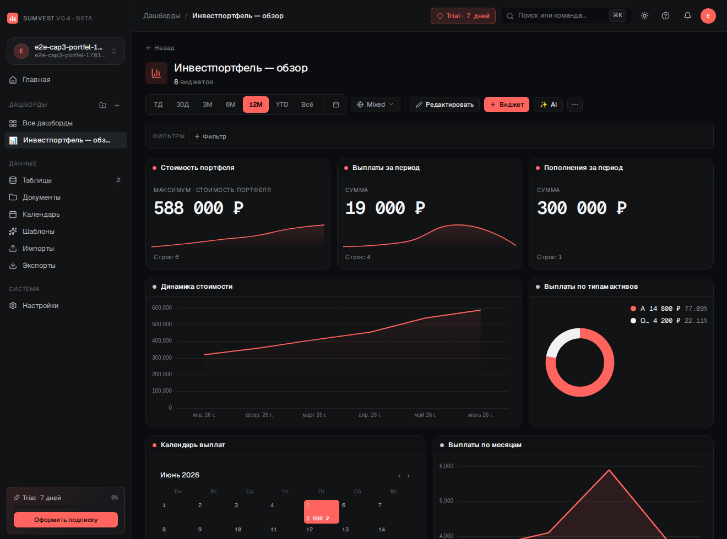Screen dimensions: 727x539
Task: Open Календарь section
Action: (x=66, y=215)
